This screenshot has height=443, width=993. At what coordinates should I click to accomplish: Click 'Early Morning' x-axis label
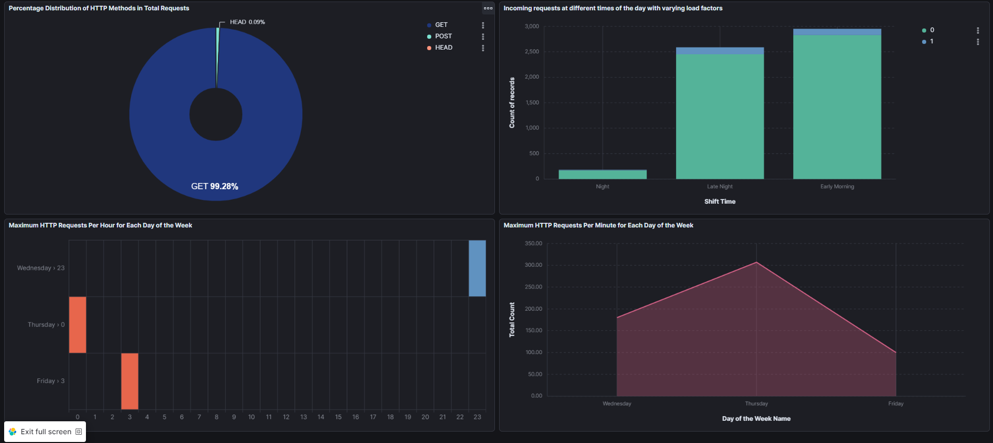tap(837, 187)
